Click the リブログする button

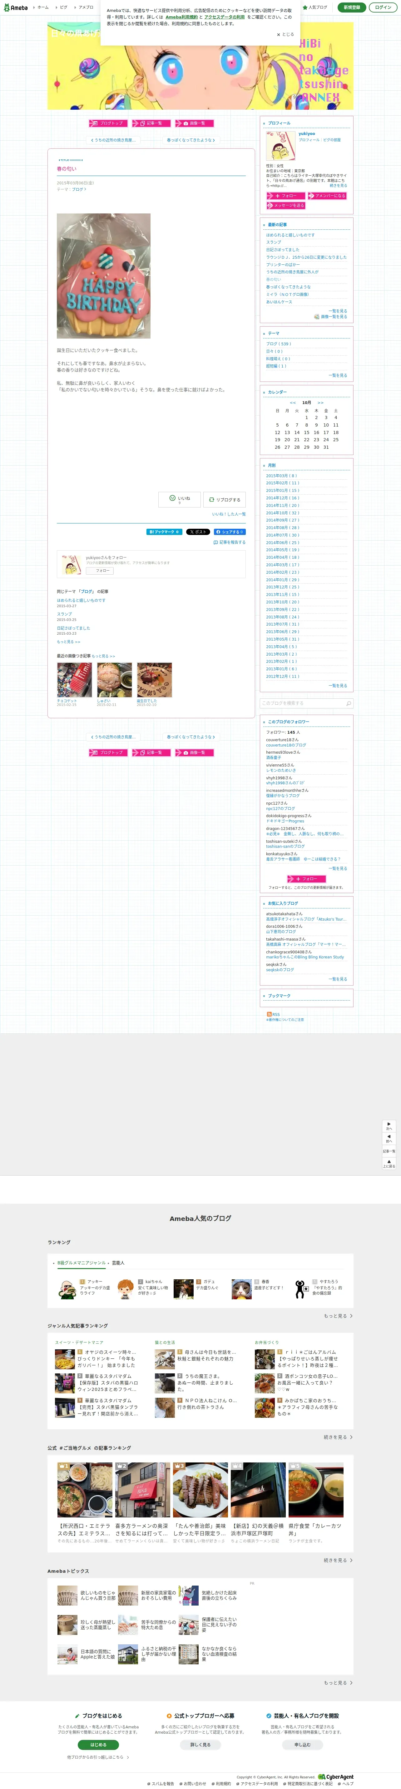tap(225, 499)
